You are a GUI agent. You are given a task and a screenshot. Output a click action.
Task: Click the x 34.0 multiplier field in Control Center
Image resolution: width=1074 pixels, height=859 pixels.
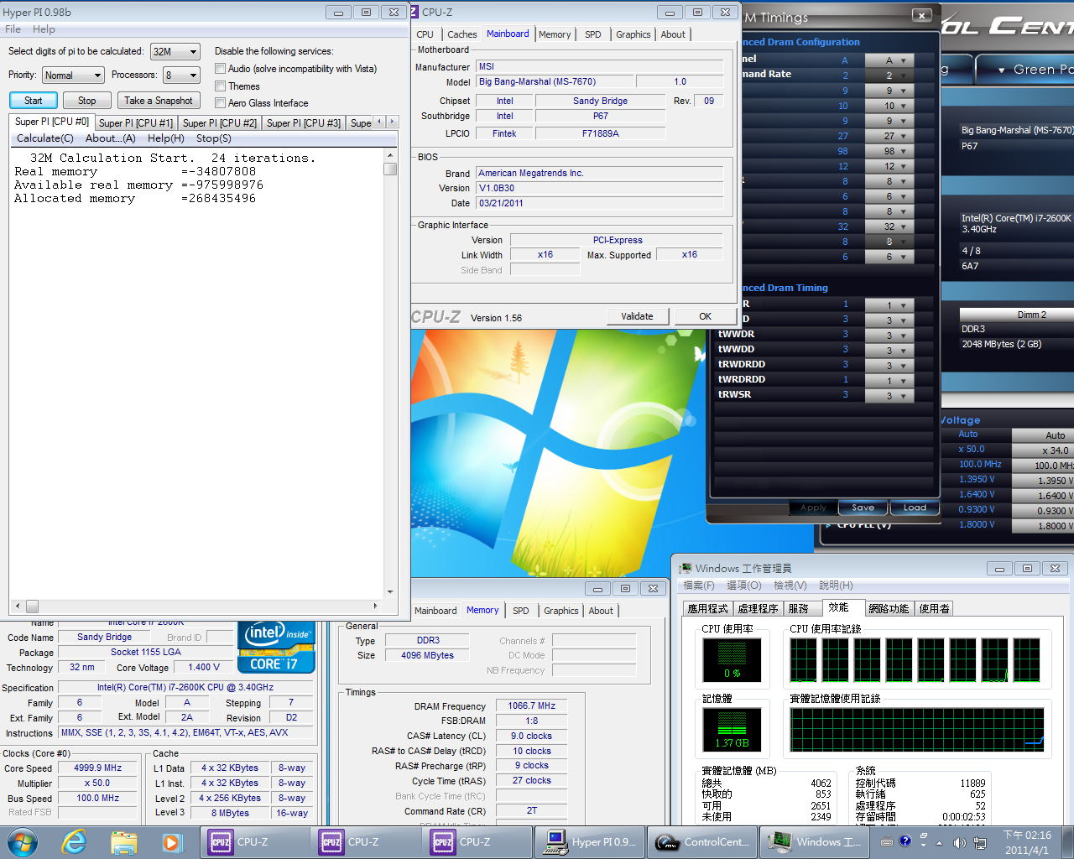pos(1043,450)
